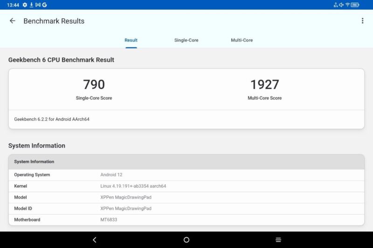Tap the Google G status bar icon
Viewport: 373px width, 248px height.
pos(44,5)
